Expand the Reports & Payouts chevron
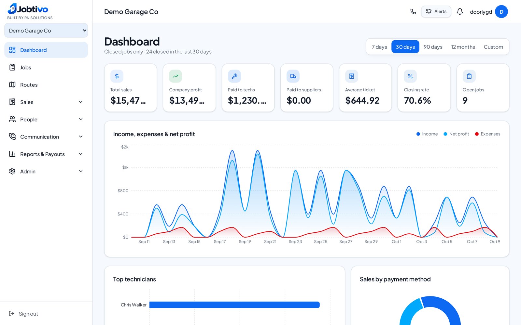The image size is (521, 325). (x=81, y=154)
